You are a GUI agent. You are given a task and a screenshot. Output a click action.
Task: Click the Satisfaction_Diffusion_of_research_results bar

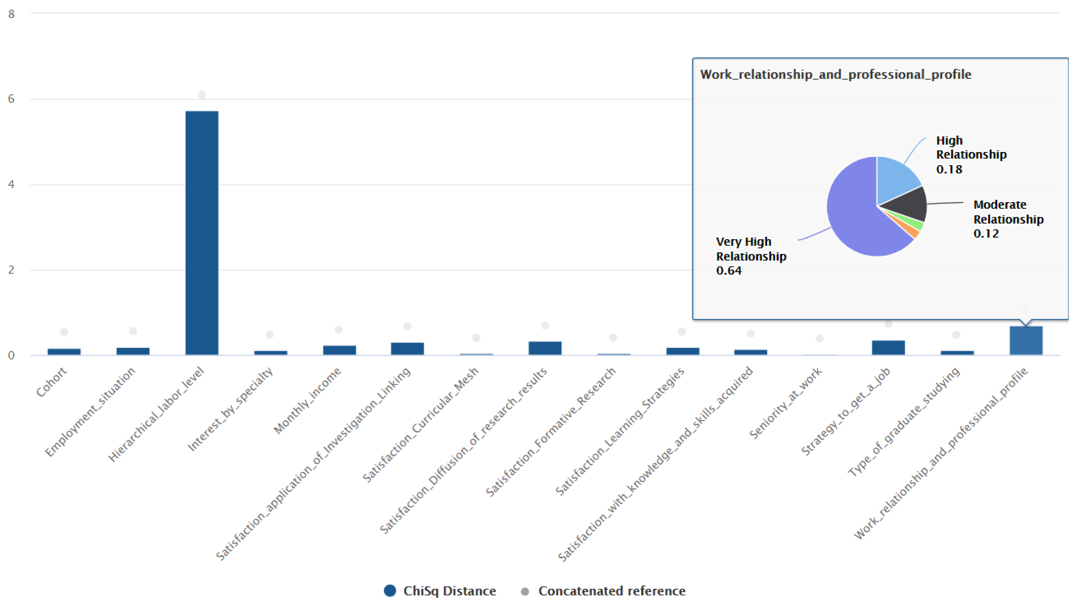point(545,348)
